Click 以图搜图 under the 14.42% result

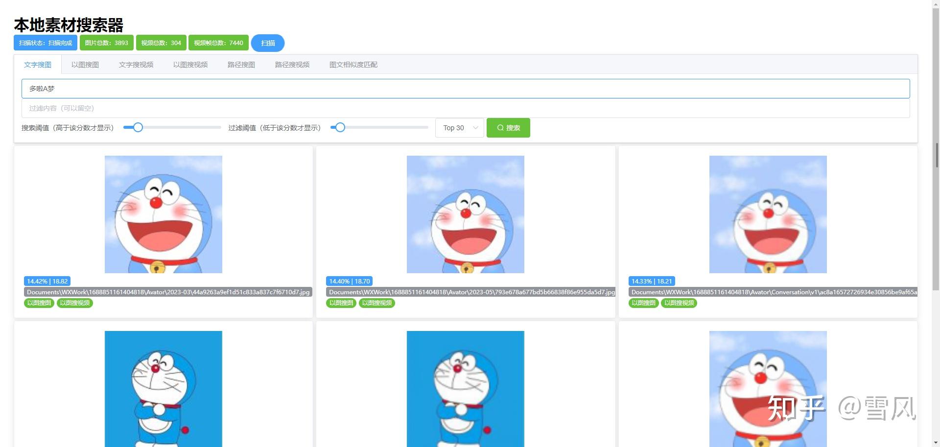[39, 303]
